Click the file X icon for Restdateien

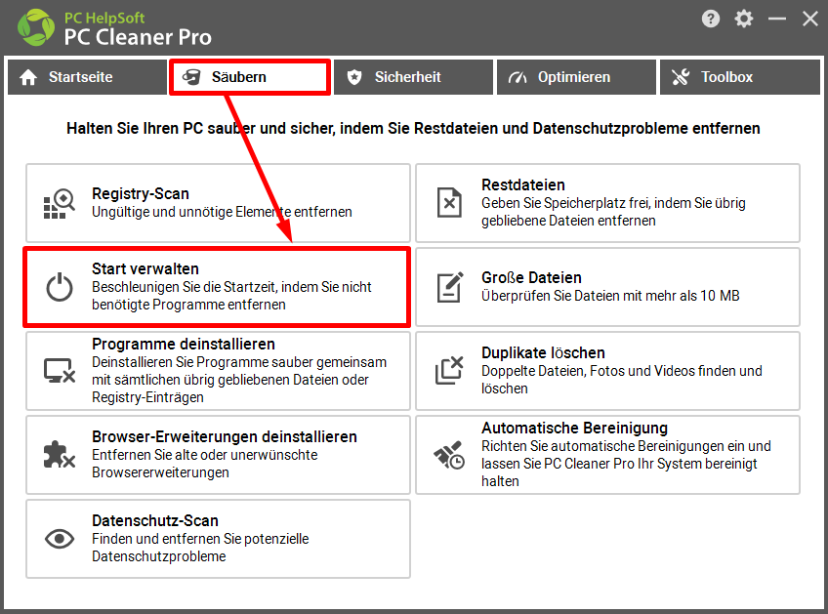click(449, 203)
